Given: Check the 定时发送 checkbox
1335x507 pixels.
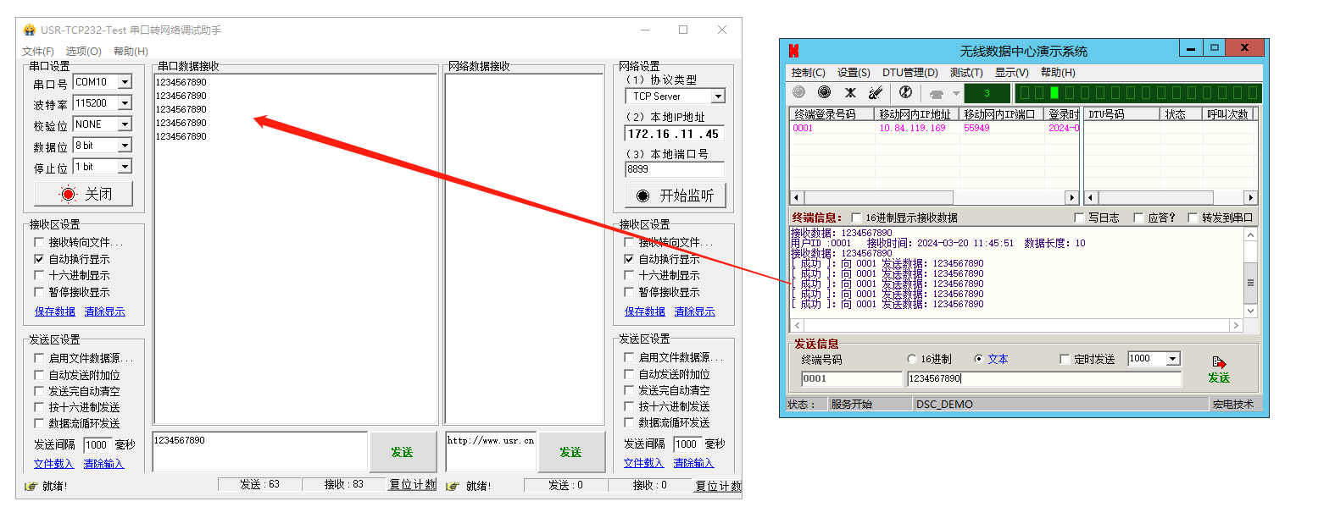Looking at the screenshot, I should tap(1065, 359).
